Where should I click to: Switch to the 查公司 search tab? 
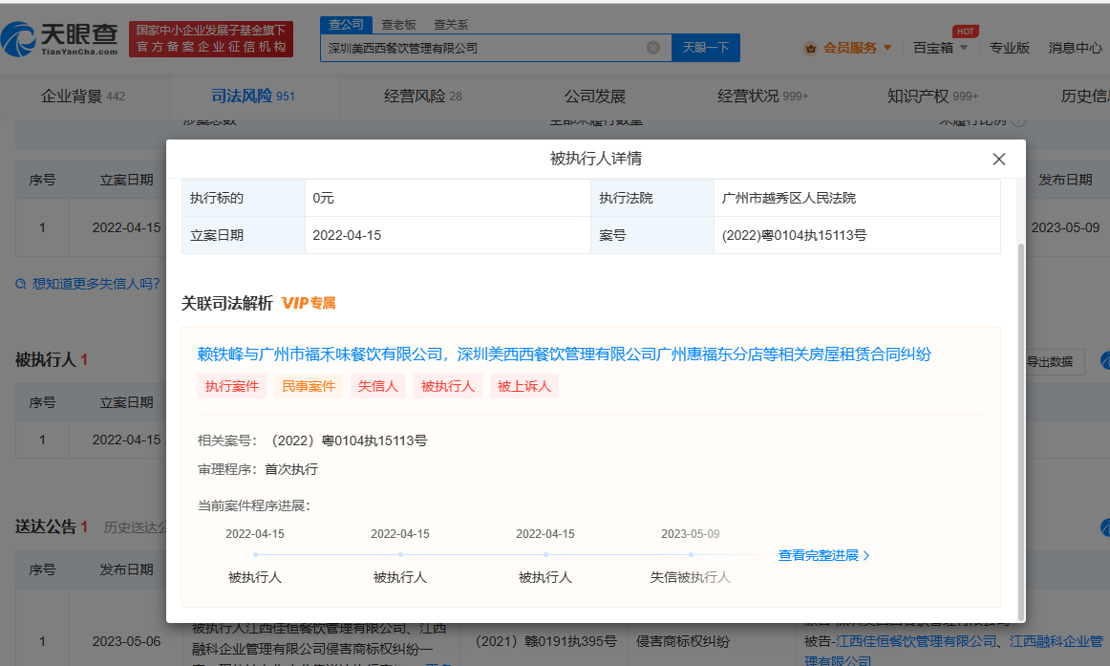click(346, 25)
